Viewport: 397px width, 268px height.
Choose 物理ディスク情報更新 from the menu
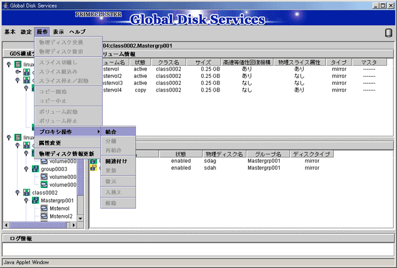(x=68, y=154)
